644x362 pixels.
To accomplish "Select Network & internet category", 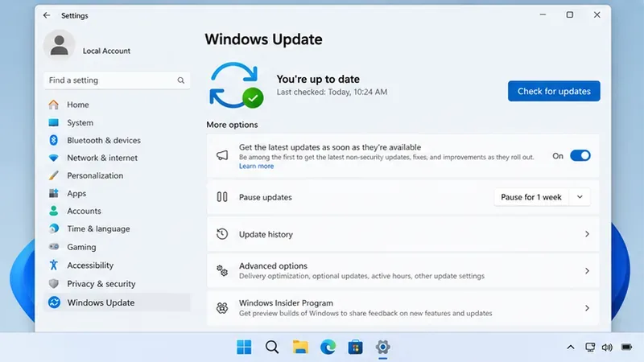I will coord(102,158).
